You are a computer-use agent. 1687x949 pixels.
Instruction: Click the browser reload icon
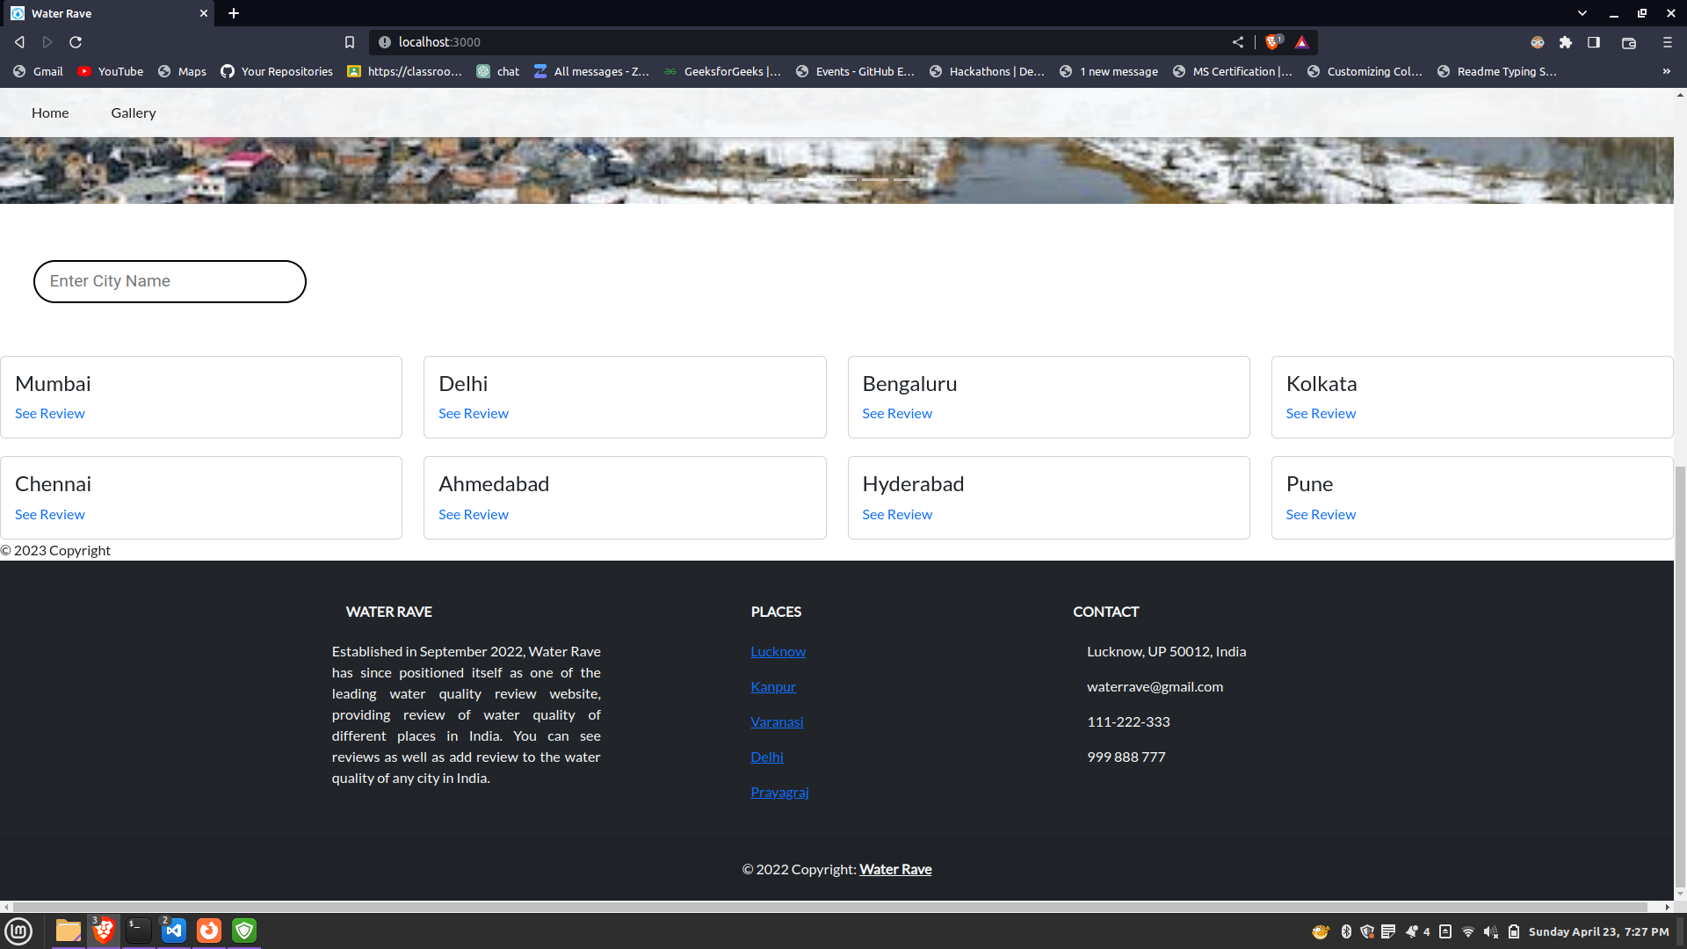[76, 42]
